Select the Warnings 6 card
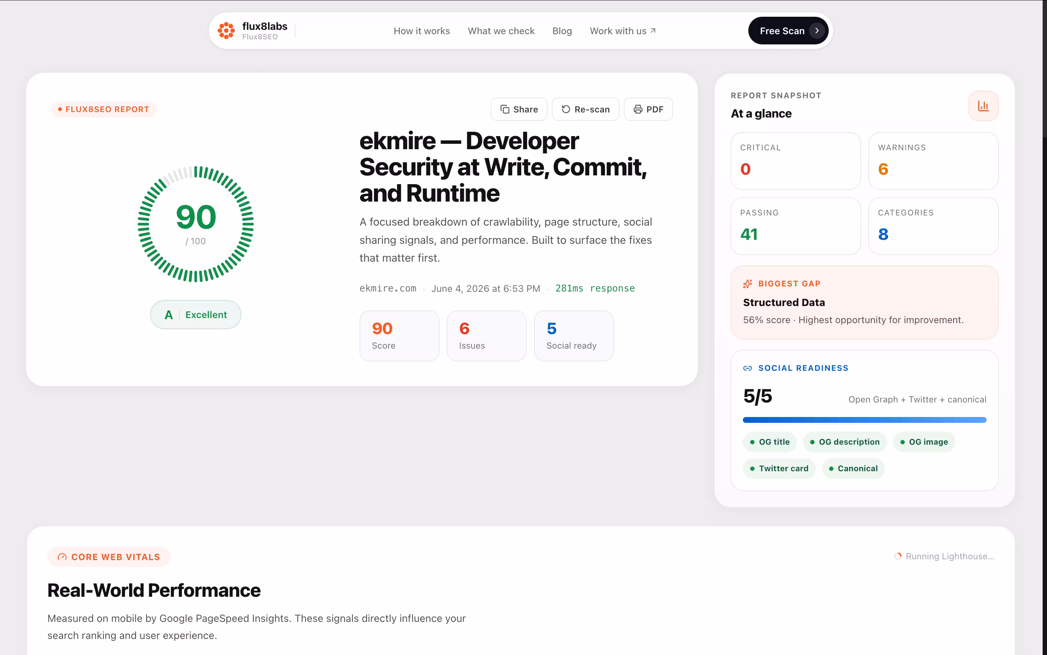This screenshot has width=1047, height=655. point(933,161)
